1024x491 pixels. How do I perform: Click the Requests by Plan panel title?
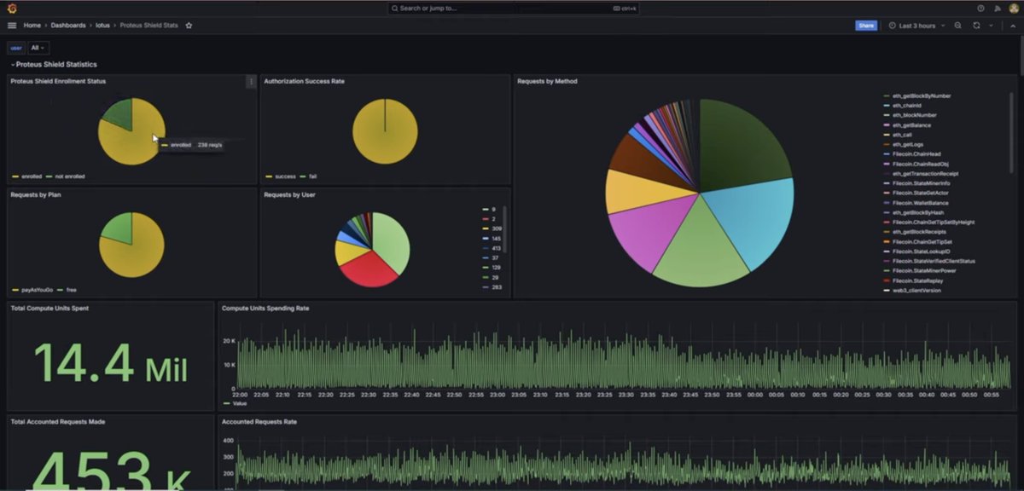(x=35, y=195)
